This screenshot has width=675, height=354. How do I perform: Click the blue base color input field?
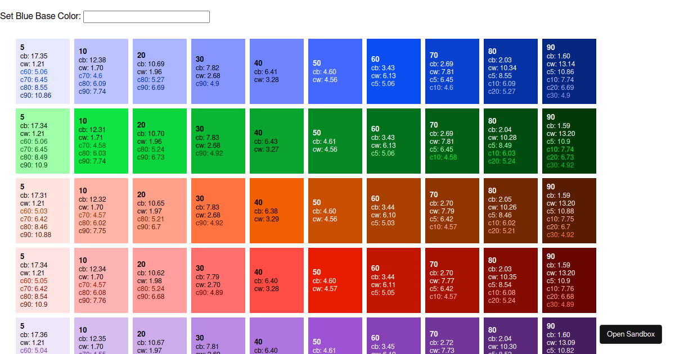coord(146,16)
